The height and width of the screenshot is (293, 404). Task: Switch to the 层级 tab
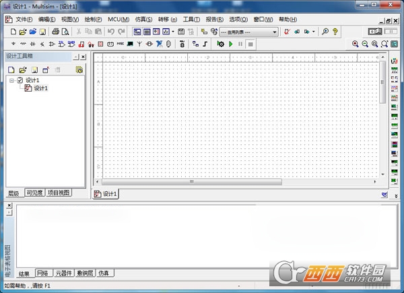[x=13, y=193]
